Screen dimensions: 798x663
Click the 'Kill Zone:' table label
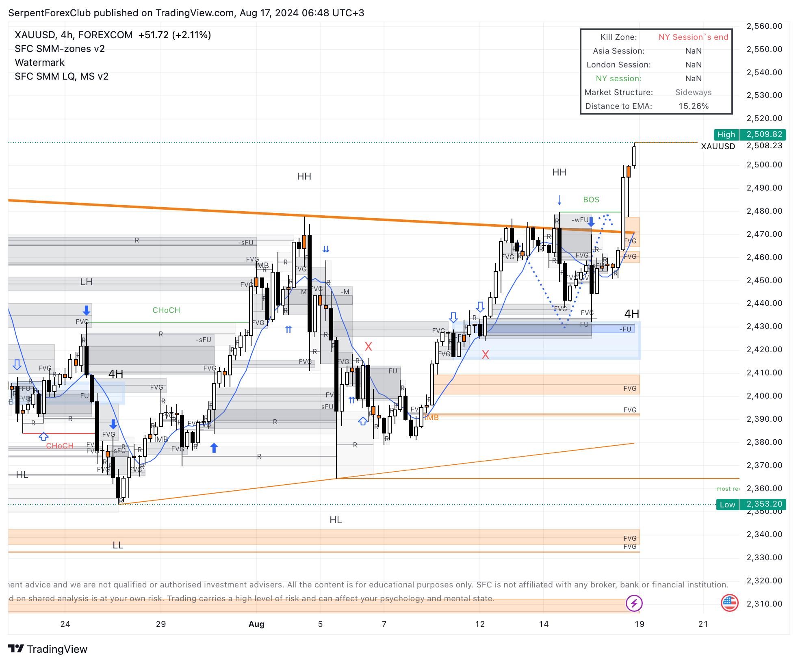[x=619, y=37]
